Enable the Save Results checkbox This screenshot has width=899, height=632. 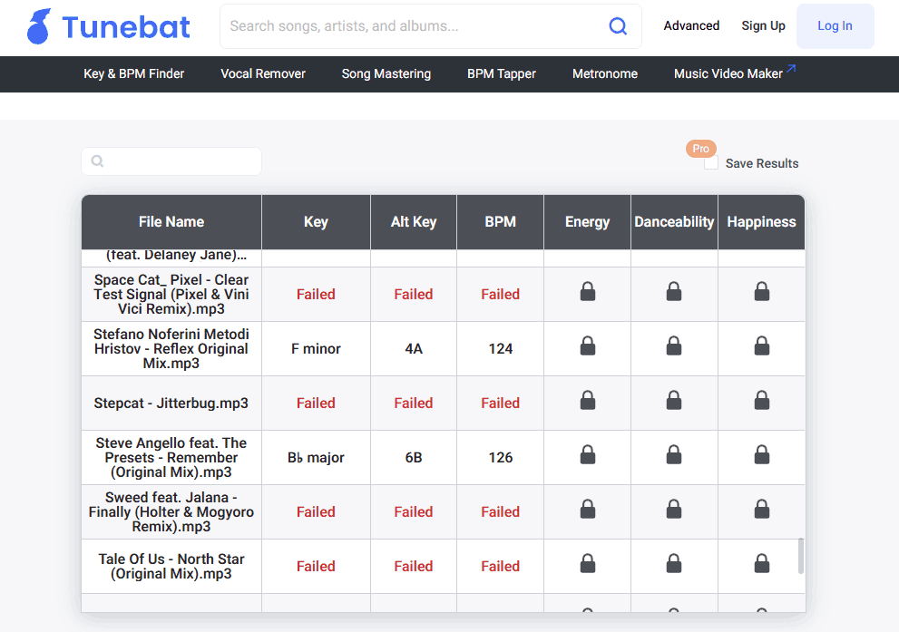click(711, 163)
